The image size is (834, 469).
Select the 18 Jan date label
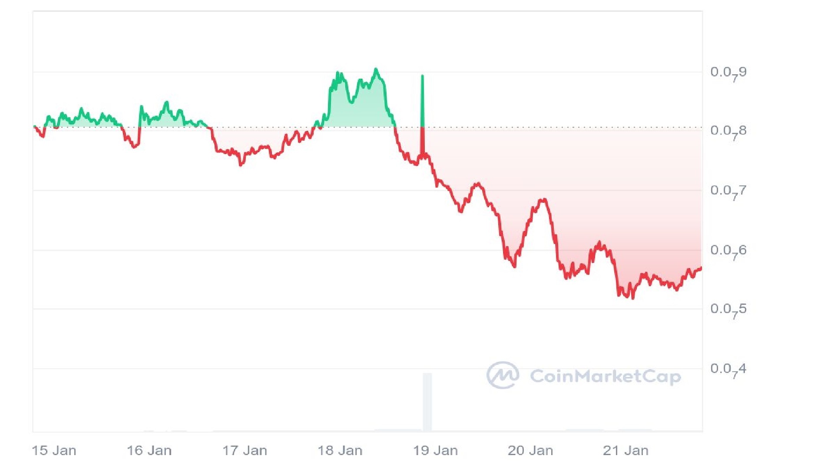point(340,450)
